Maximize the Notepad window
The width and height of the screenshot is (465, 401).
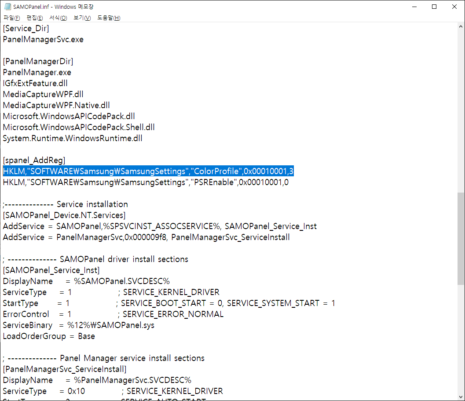point(434,7)
